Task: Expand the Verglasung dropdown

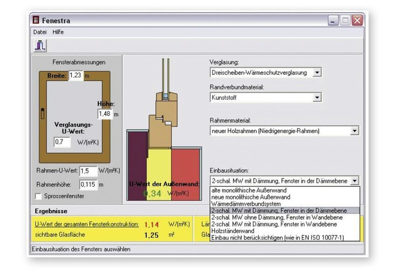Action: pos(316,72)
